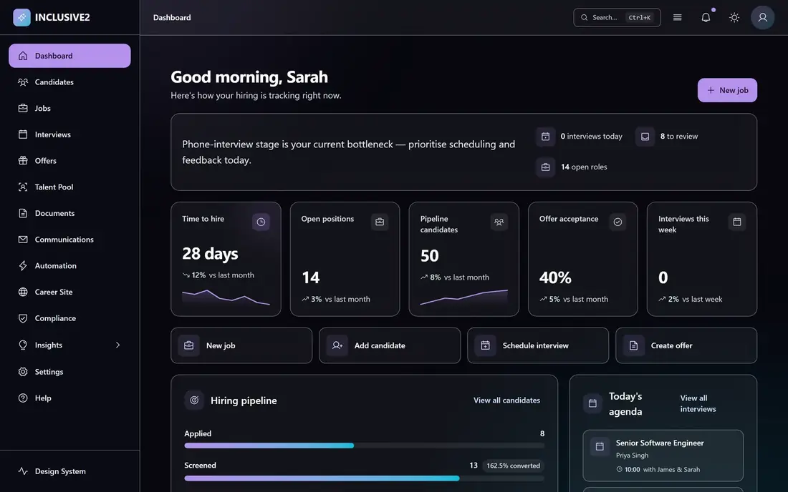Click the 14 open roles text

[584, 167]
